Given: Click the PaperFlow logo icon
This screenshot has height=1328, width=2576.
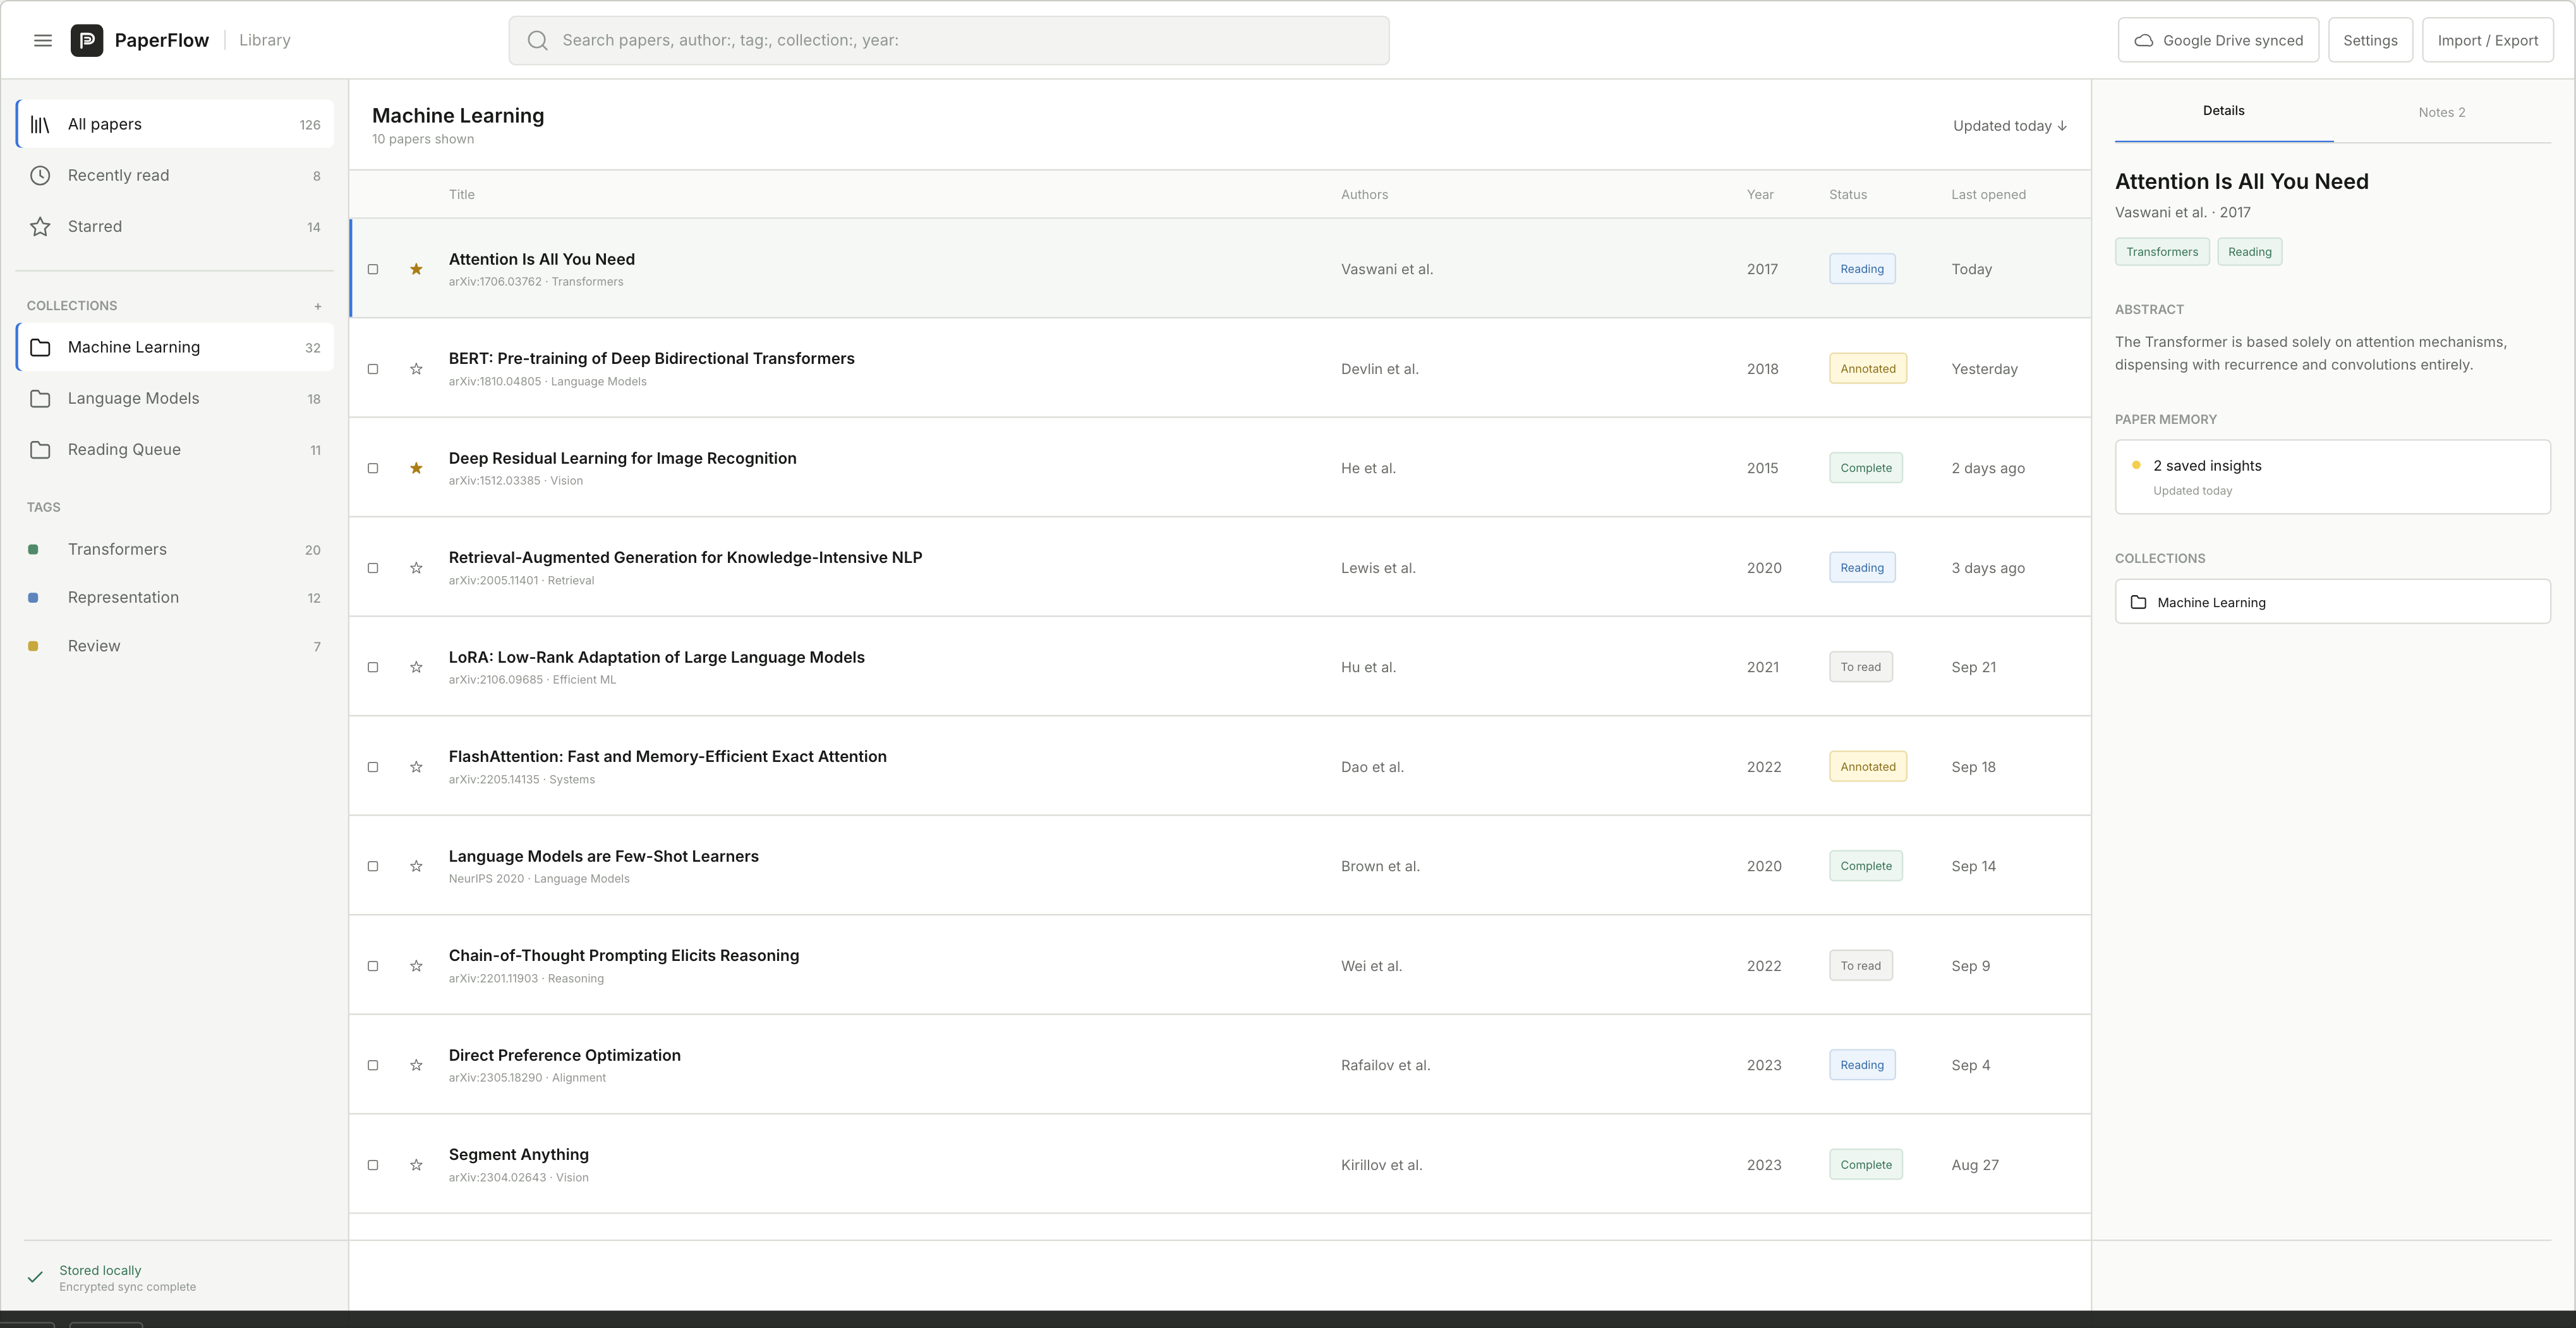Looking at the screenshot, I should (87, 40).
